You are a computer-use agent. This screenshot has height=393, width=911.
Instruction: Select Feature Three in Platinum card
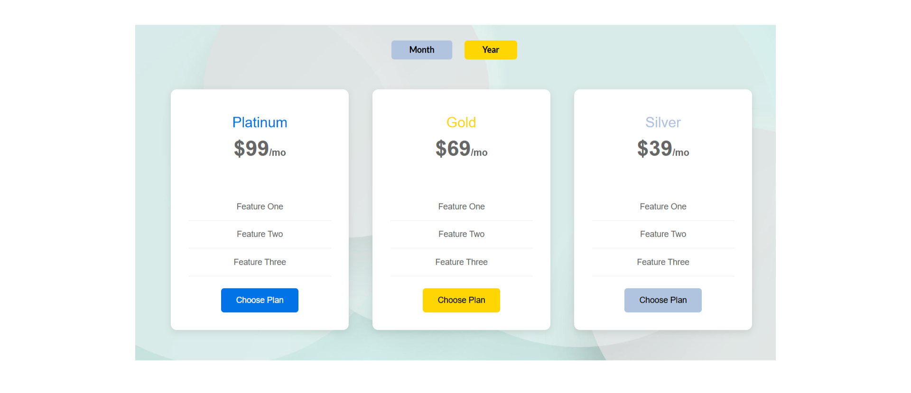click(x=260, y=262)
